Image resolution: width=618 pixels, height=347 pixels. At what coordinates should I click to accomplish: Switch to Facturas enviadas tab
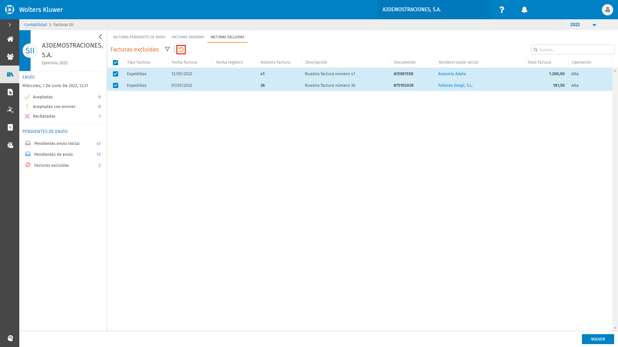pos(188,37)
